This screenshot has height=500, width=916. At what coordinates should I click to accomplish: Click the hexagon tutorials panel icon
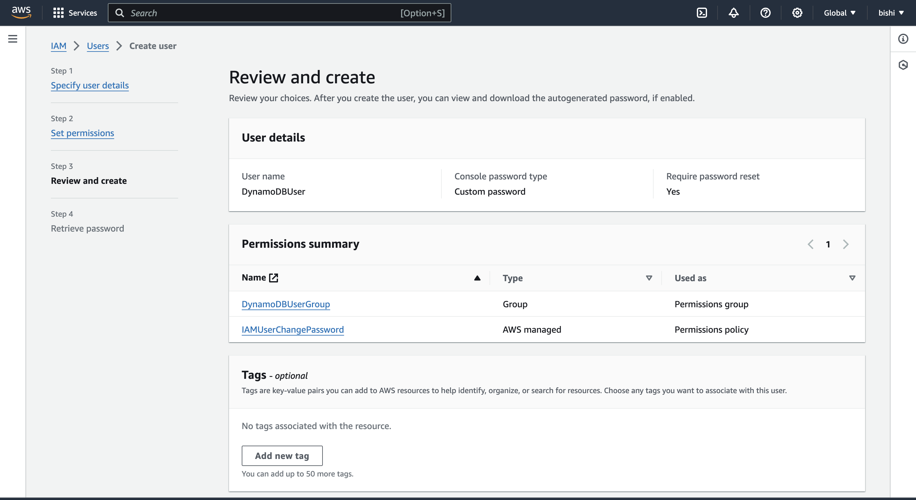pyautogui.click(x=903, y=65)
